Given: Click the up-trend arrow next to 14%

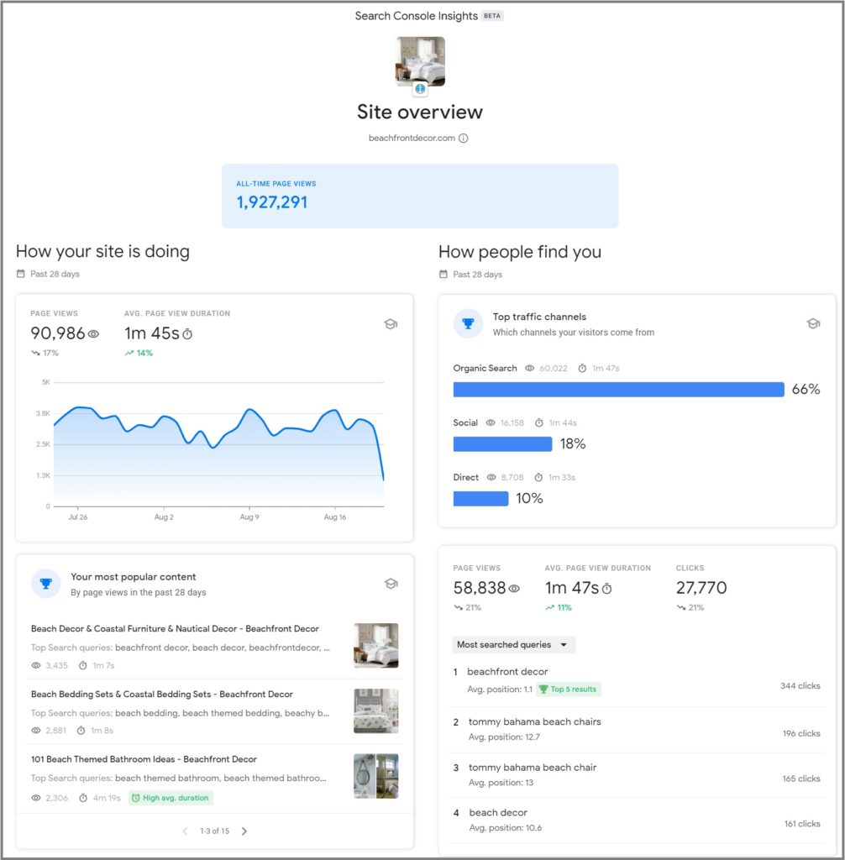Looking at the screenshot, I should point(129,354).
